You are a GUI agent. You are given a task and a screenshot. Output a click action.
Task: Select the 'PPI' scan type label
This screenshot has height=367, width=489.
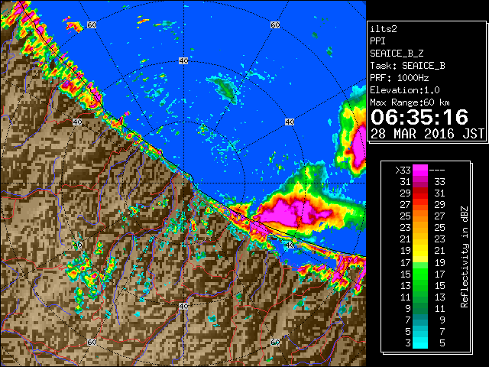[x=377, y=41]
